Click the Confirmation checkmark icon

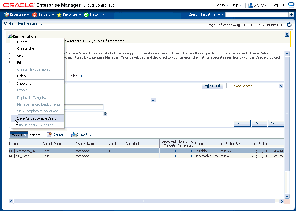click(10, 36)
